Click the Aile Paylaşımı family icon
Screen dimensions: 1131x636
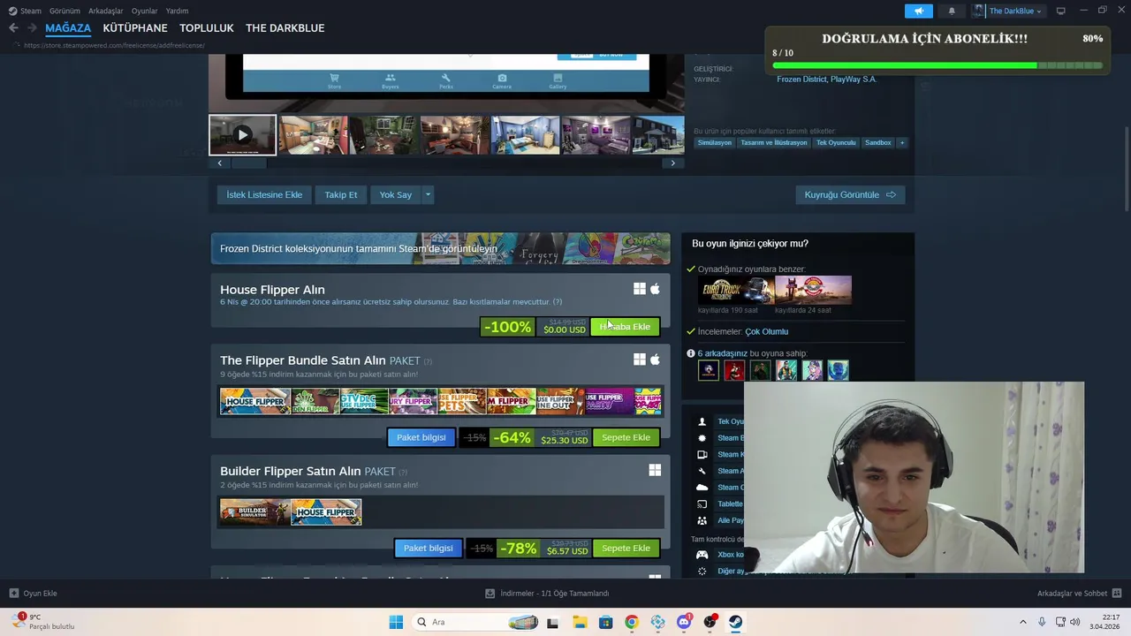click(702, 521)
